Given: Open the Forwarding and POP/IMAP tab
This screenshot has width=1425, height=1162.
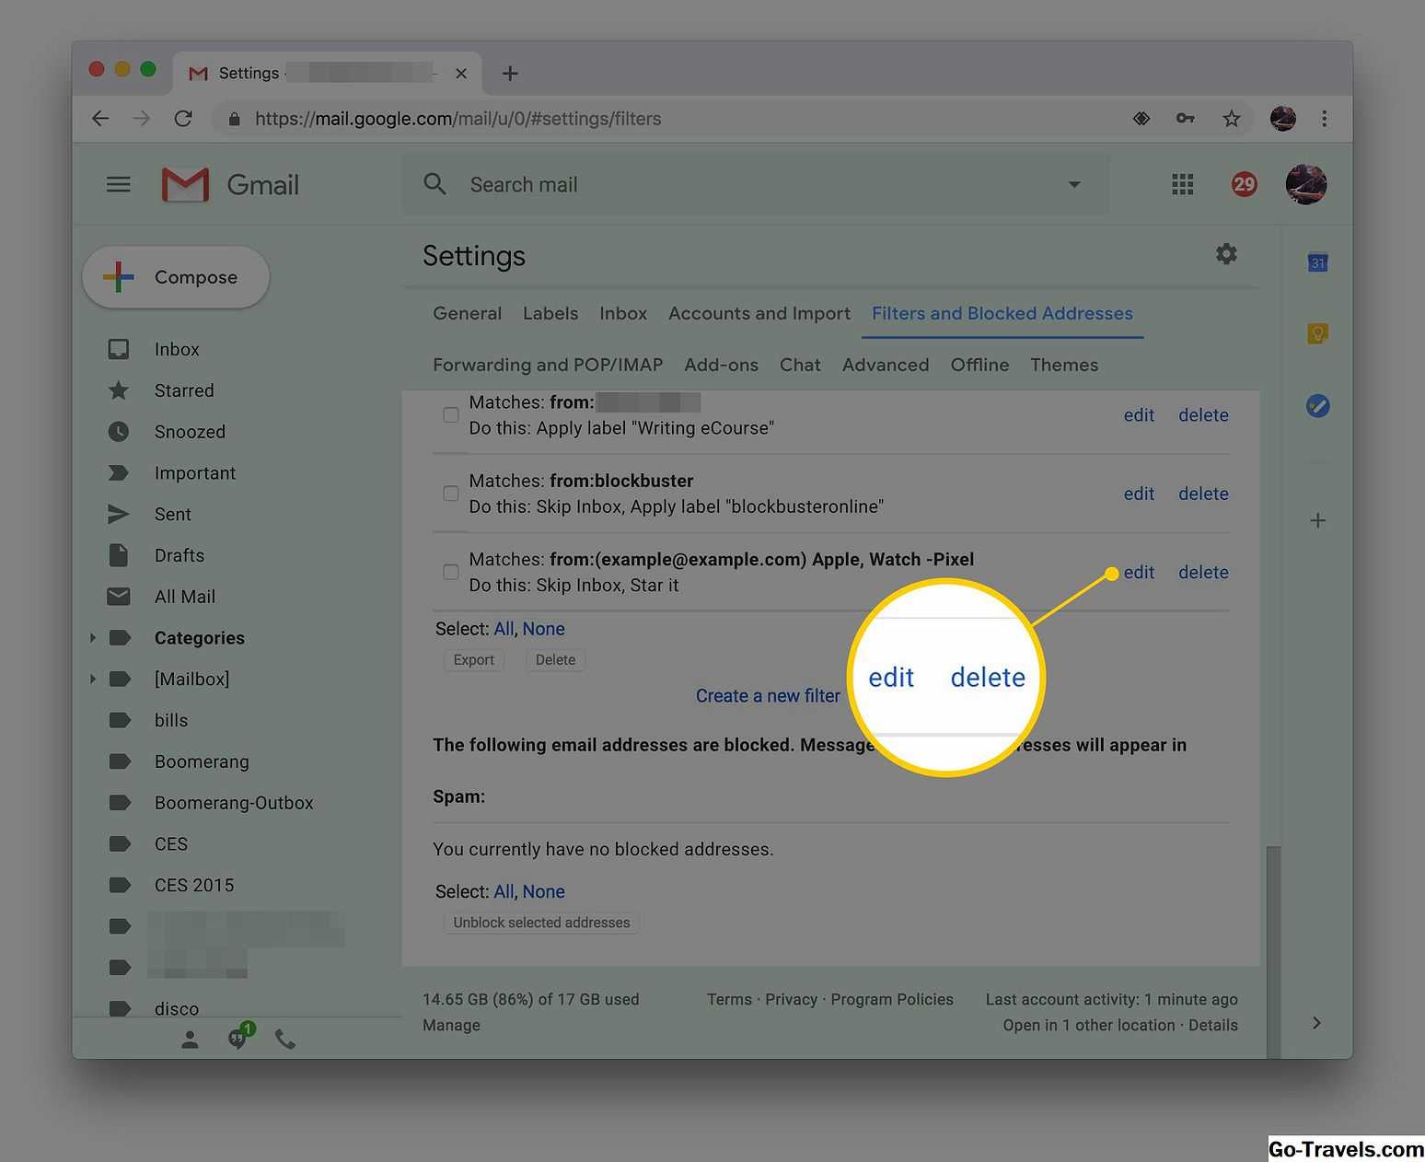Looking at the screenshot, I should point(548,365).
